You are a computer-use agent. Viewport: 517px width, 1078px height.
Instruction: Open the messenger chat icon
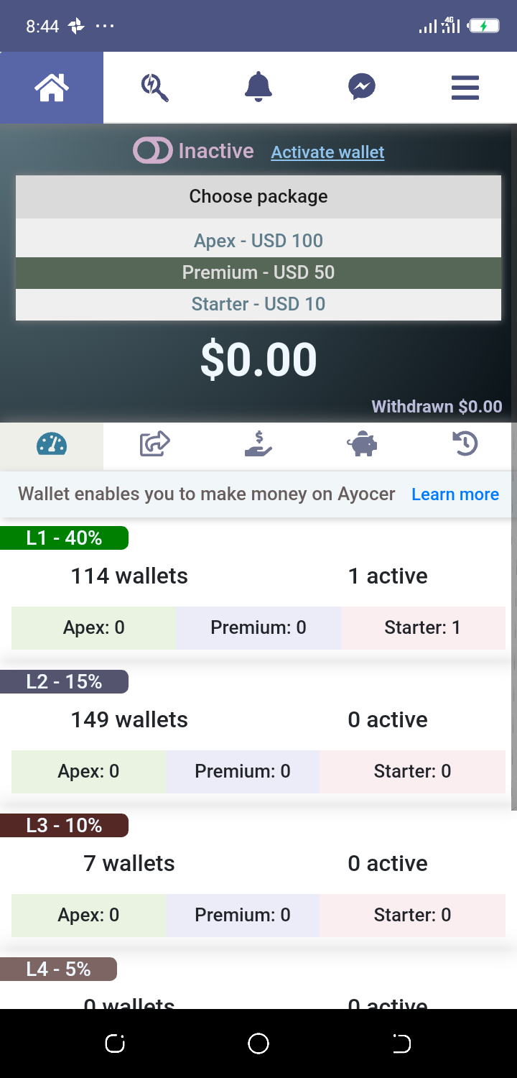(362, 88)
